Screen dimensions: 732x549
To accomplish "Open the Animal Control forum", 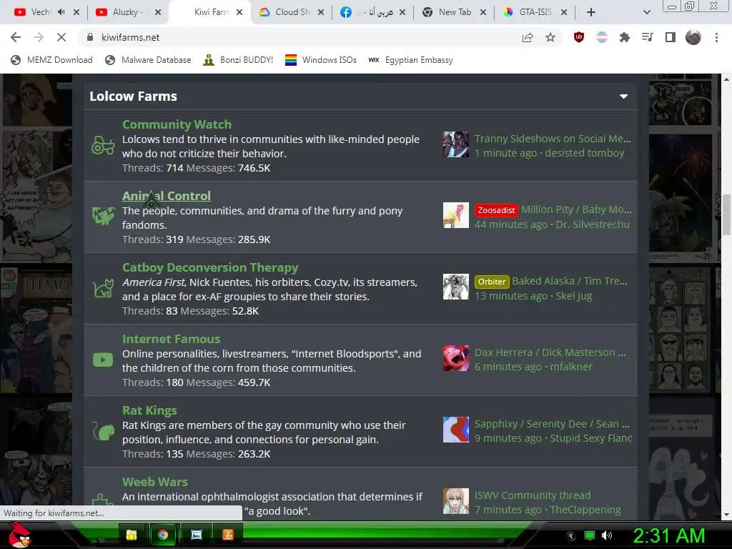I will point(166,196).
